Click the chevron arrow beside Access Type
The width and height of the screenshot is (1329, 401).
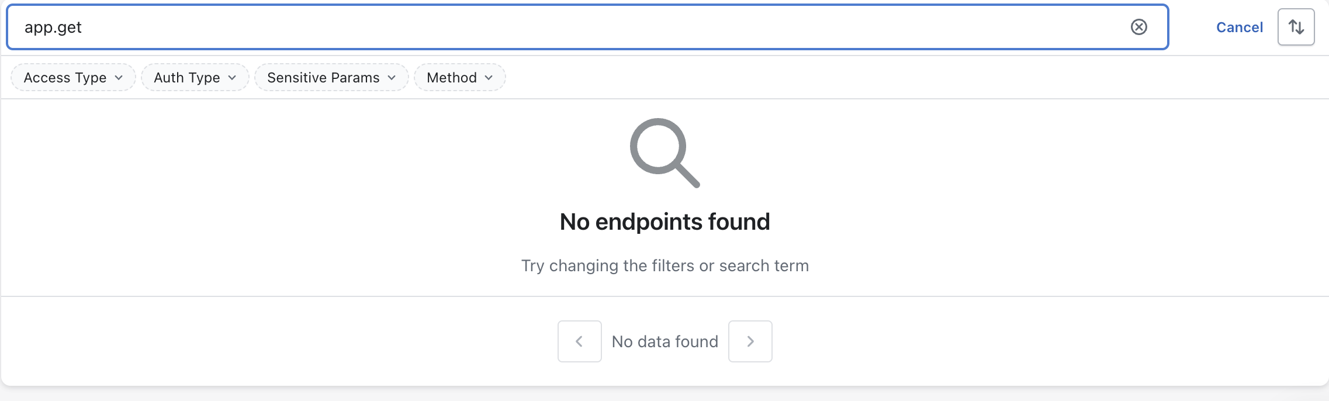[119, 78]
